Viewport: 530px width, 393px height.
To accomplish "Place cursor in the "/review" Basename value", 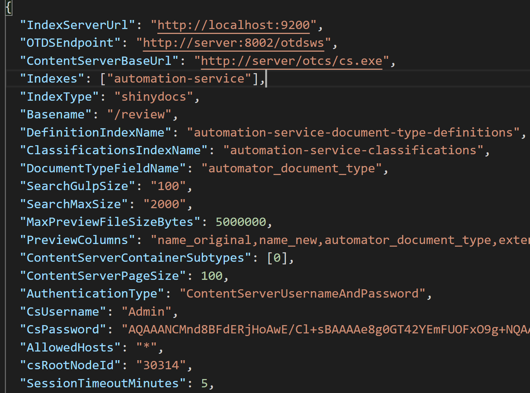I will click(x=139, y=115).
